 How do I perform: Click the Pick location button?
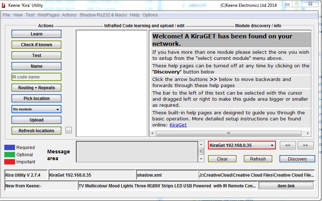[36, 99]
